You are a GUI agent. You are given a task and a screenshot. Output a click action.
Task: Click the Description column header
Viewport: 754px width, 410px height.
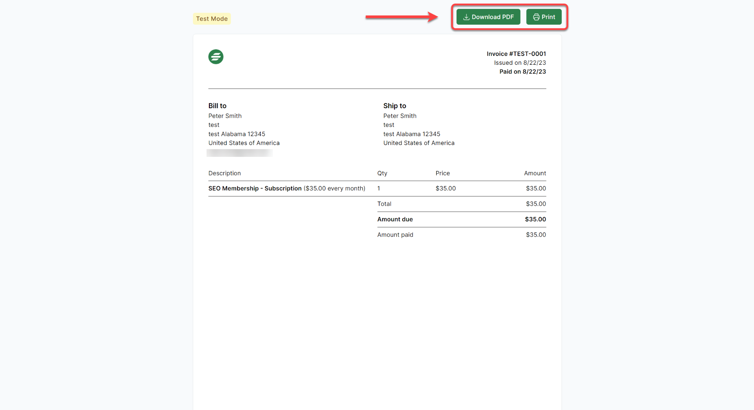click(x=225, y=173)
